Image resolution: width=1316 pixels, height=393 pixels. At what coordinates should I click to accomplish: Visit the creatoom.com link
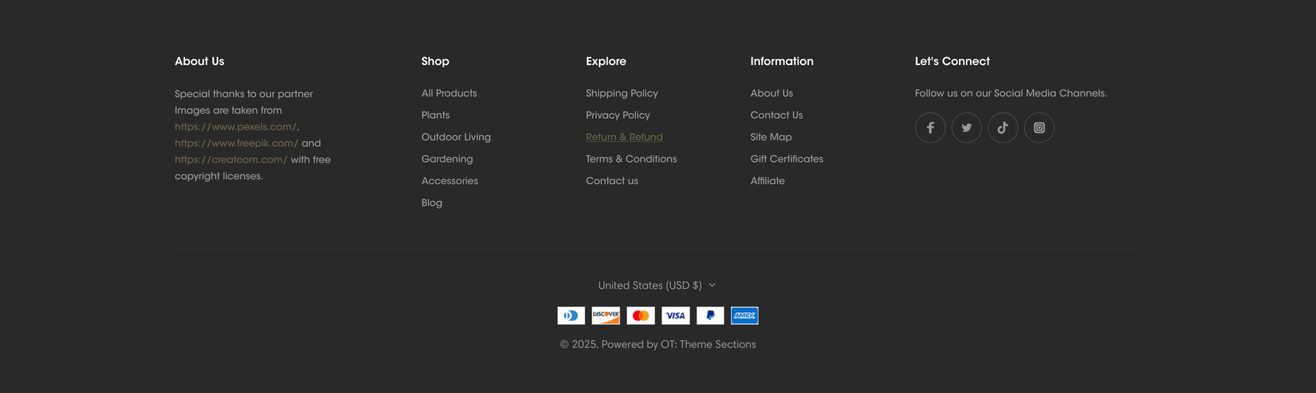231,160
